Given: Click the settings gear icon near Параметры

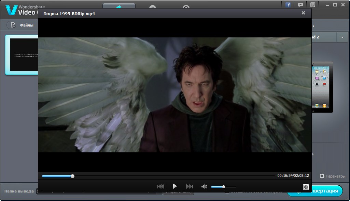Looking at the screenshot, I should pyautogui.click(x=322, y=176).
